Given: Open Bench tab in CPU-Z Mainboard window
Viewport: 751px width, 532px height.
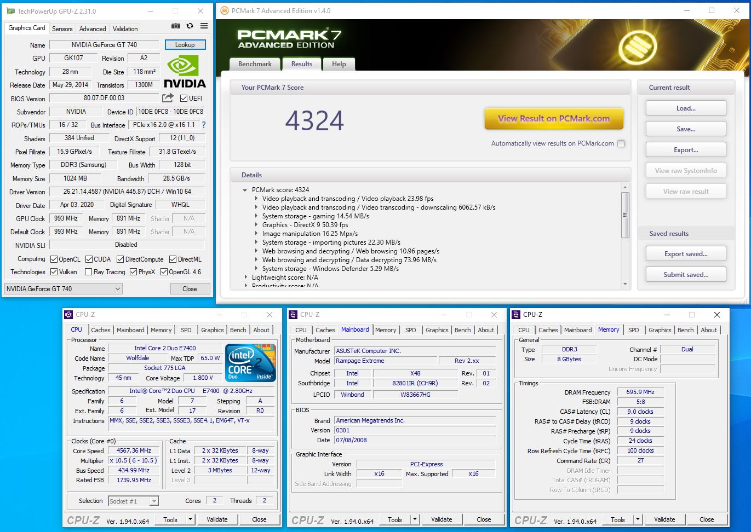Looking at the screenshot, I should pos(462,330).
